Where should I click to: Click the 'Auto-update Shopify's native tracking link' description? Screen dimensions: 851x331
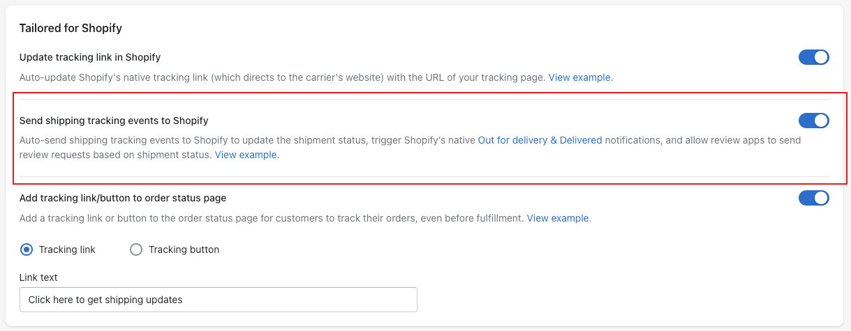(x=316, y=77)
